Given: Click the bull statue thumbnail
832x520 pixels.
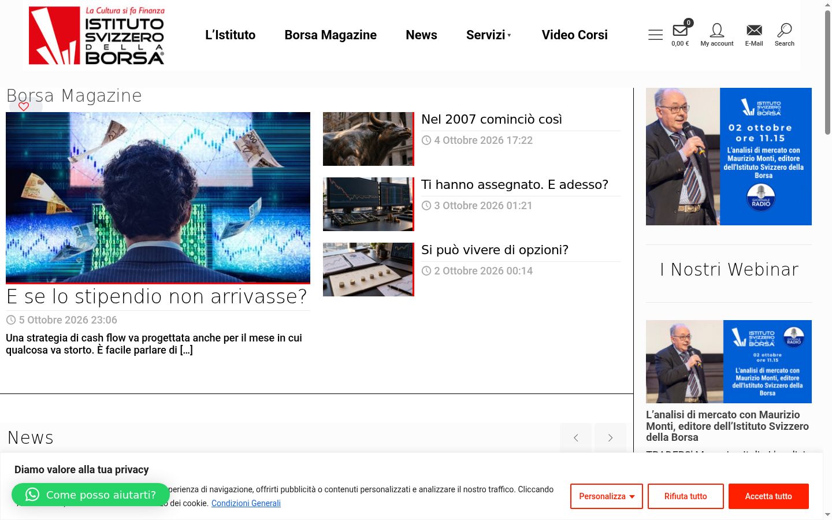Looking at the screenshot, I should coord(369,139).
